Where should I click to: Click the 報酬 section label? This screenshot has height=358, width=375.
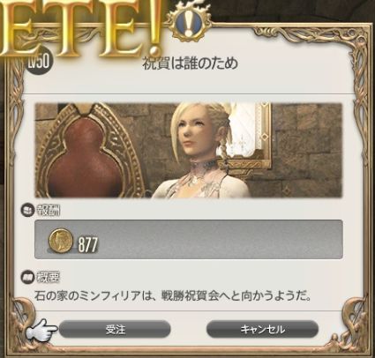click(49, 210)
